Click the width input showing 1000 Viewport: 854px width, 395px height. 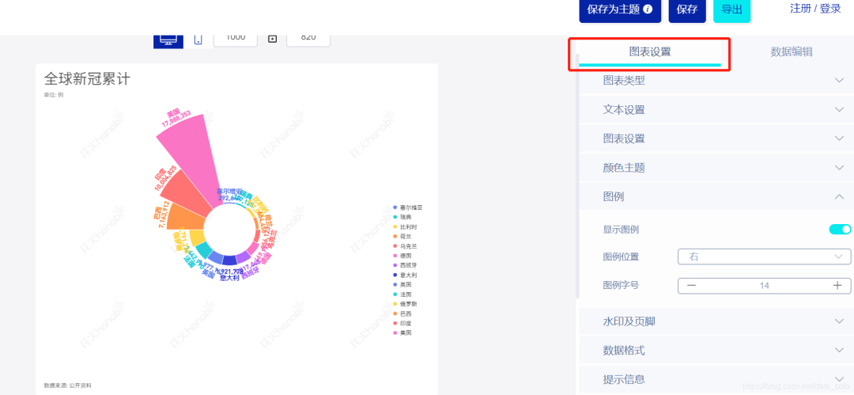(236, 38)
